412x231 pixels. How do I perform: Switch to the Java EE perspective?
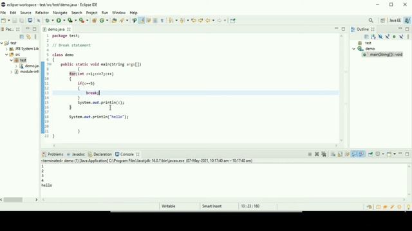tap(395, 21)
